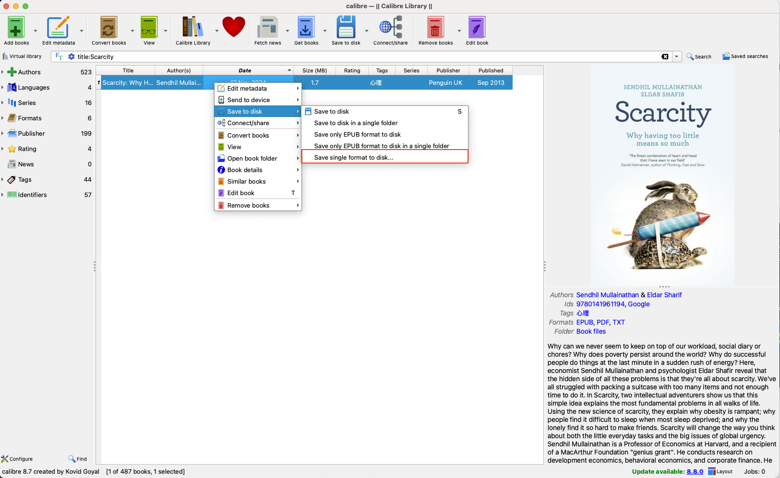The height and width of the screenshot is (478, 780).
Task: Open advanced search gear icon
Action: click(x=72, y=57)
